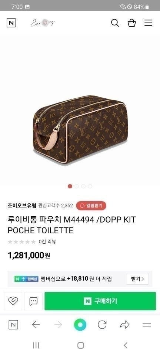The image size is (160, 355).
Task: Open the shopping bag cart icon
Action: click(x=132, y=23)
